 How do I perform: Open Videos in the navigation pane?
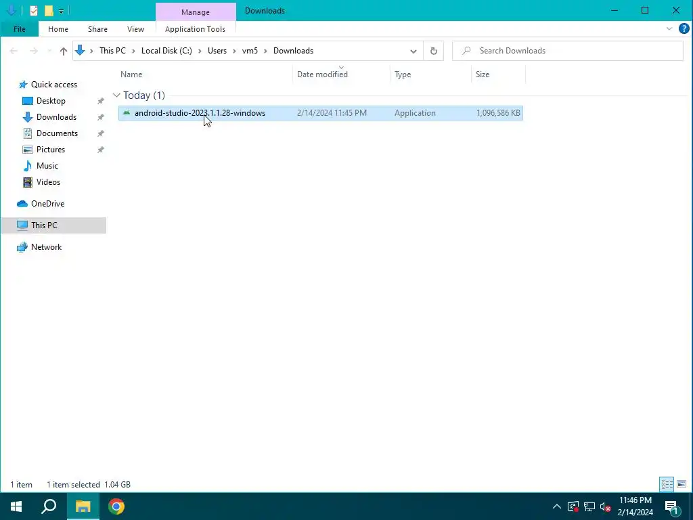48,182
